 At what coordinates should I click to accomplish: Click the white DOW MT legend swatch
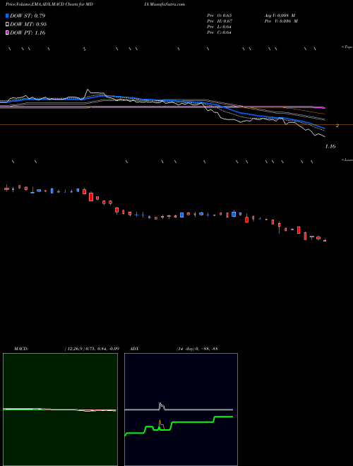pos(7,25)
